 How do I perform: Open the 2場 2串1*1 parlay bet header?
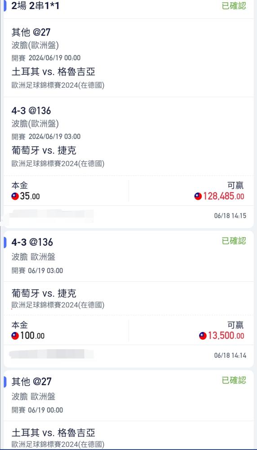(35, 5)
